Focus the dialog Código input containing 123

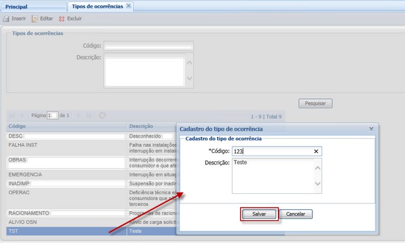click(x=271, y=152)
